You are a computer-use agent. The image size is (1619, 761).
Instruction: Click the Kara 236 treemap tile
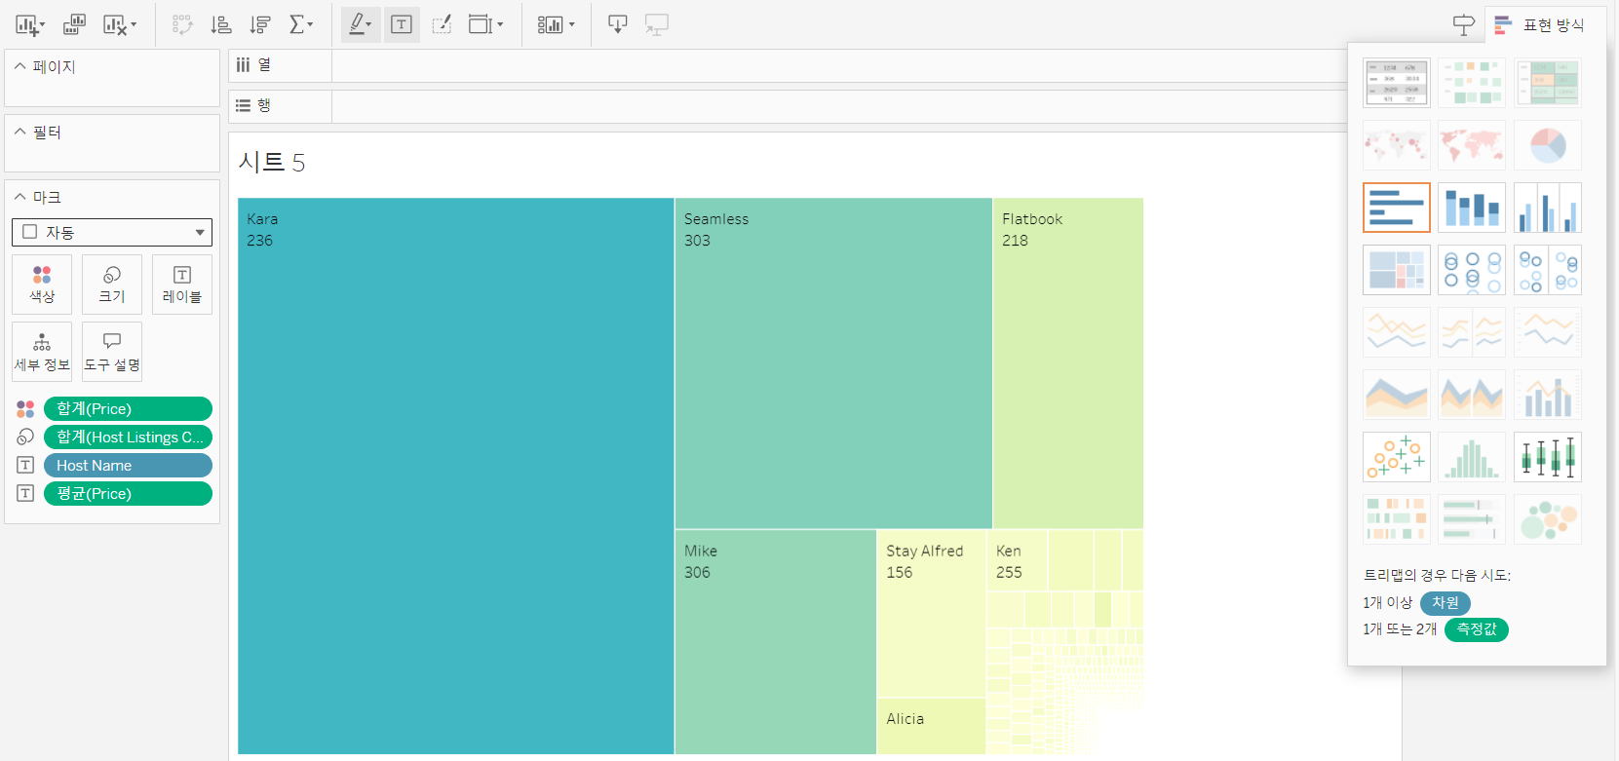456,476
